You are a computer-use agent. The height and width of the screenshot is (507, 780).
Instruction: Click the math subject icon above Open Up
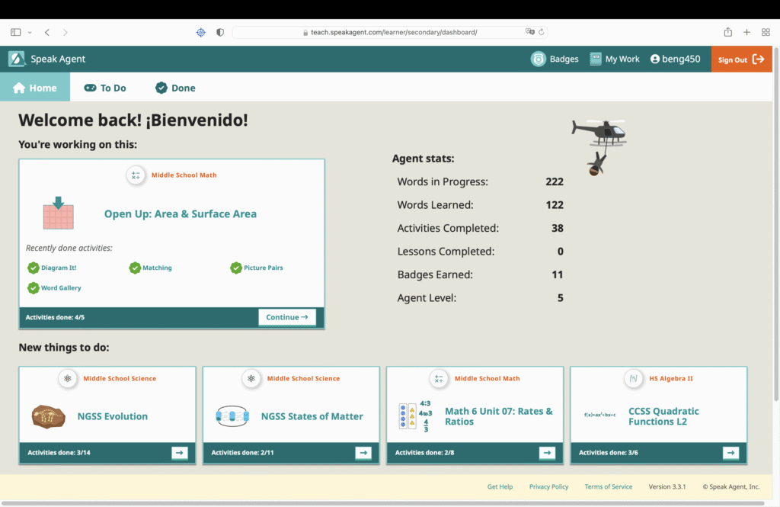coord(136,175)
